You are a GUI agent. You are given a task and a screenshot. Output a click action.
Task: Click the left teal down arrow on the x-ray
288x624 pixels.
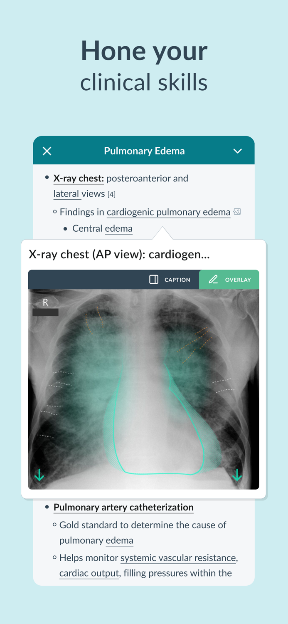click(x=39, y=474)
